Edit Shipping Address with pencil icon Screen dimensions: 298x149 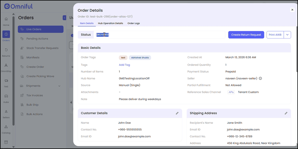coord(286,113)
